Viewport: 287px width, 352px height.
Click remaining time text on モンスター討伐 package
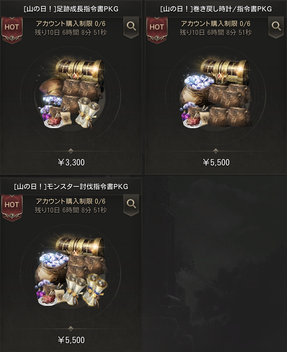(70, 210)
